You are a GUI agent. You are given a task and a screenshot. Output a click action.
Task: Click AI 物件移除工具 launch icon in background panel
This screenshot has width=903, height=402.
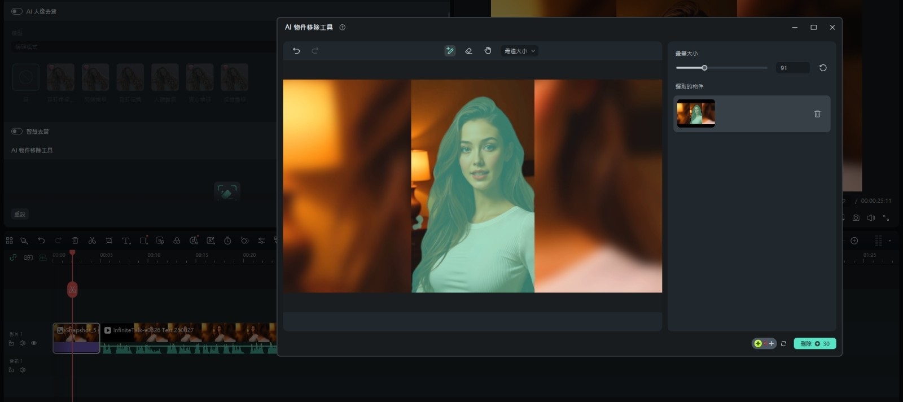(x=227, y=192)
